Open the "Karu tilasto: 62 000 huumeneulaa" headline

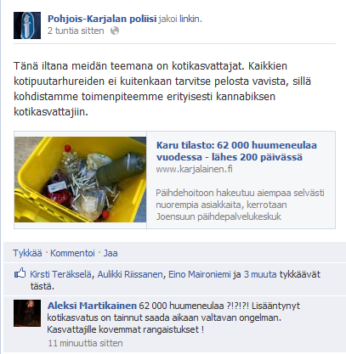click(236, 151)
